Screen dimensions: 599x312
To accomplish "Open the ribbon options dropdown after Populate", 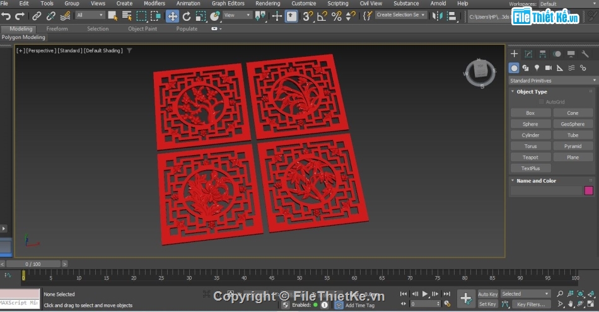I will click(x=217, y=28).
